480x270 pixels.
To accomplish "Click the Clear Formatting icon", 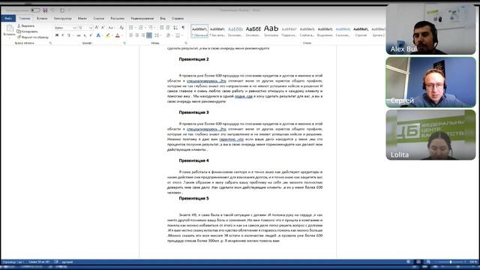I will pyautogui.click(x=121, y=28).
